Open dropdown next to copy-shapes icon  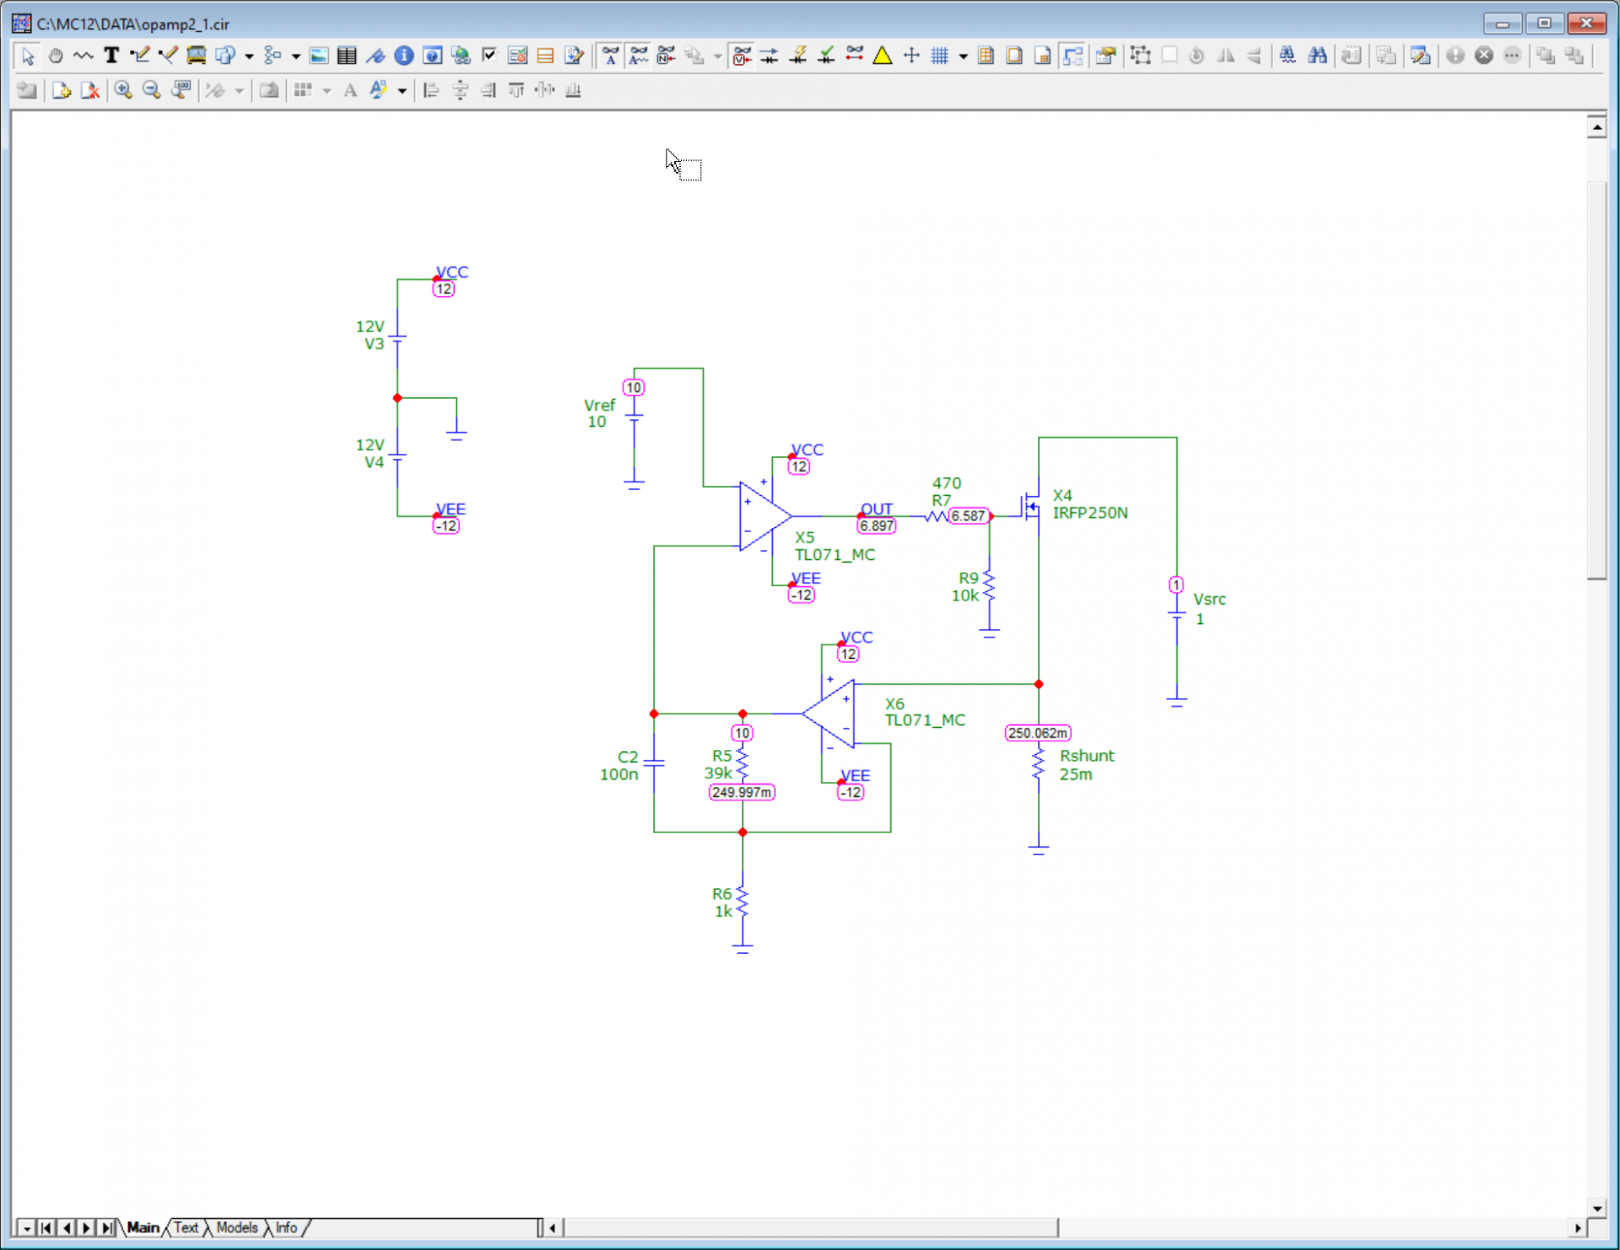(249, 57)
